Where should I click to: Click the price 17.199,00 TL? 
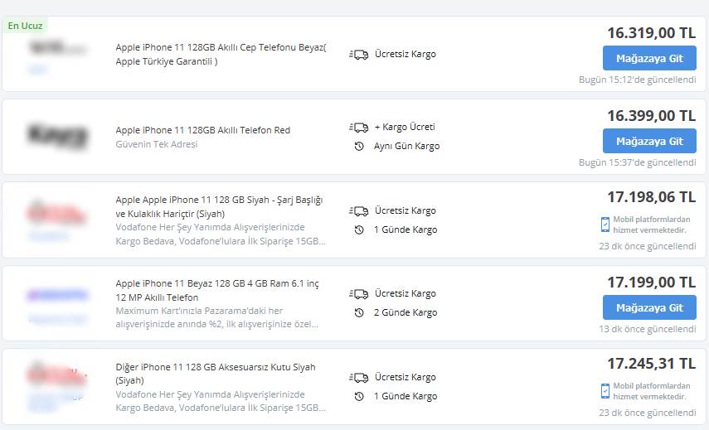651,283
